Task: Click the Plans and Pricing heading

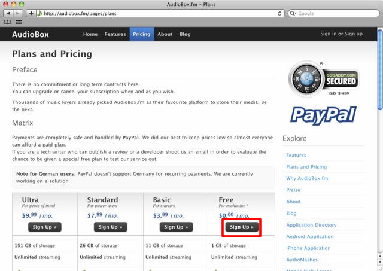Action: tap(52, 54)
